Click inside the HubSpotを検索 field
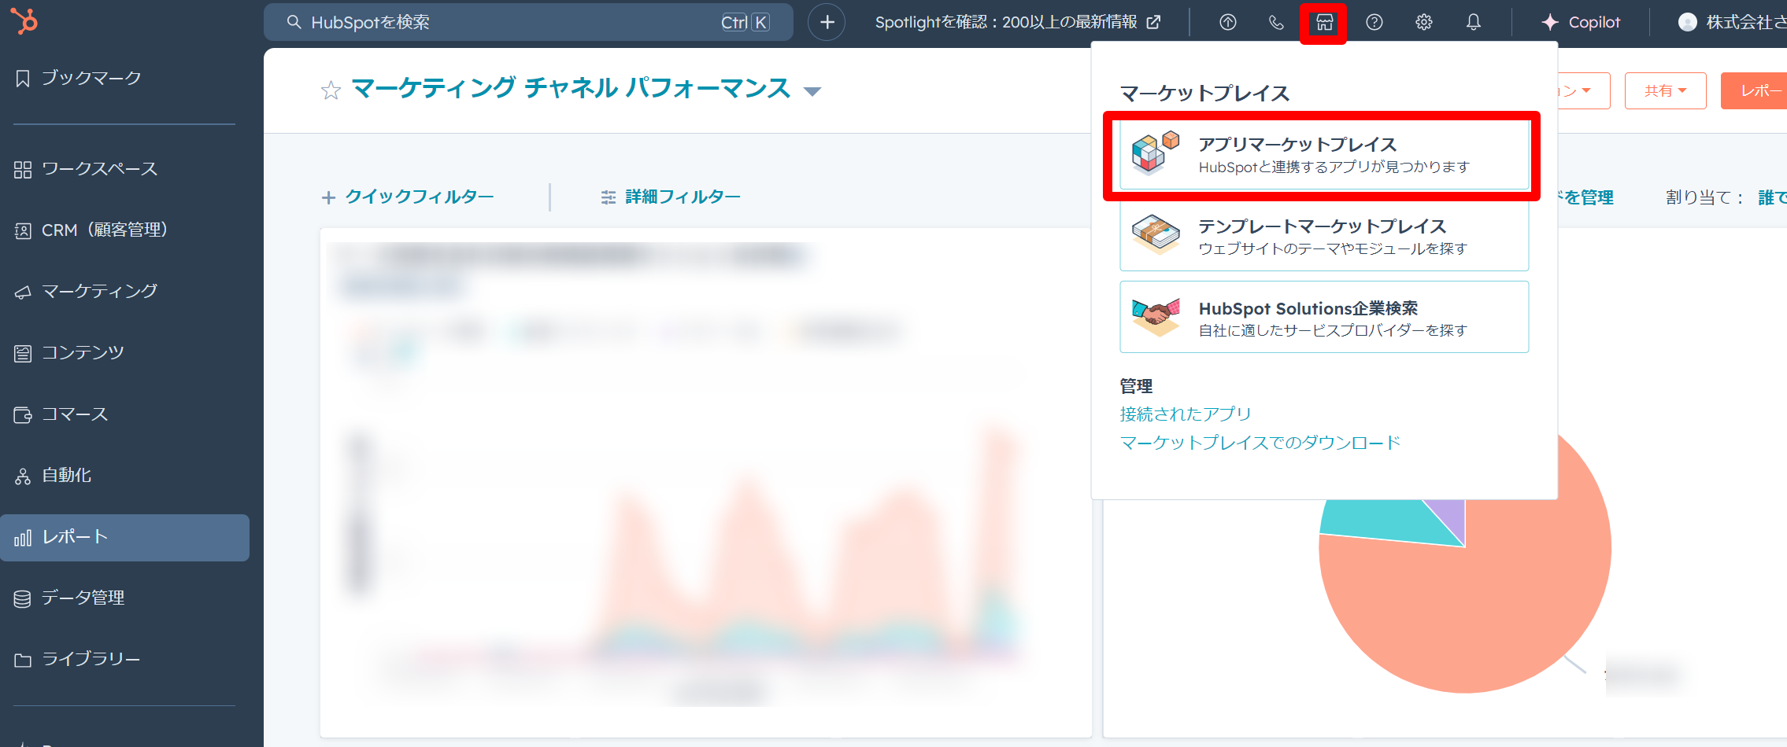This screenshot has height=747, width=1787. click(528, 22)
